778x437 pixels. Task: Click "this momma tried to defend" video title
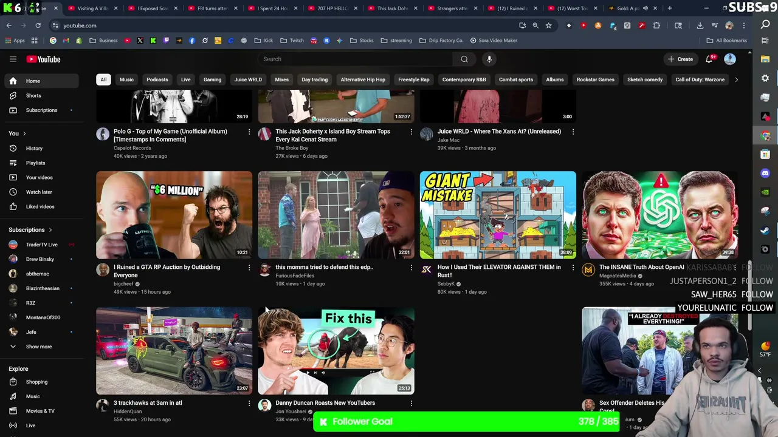[x=324, y=267]
